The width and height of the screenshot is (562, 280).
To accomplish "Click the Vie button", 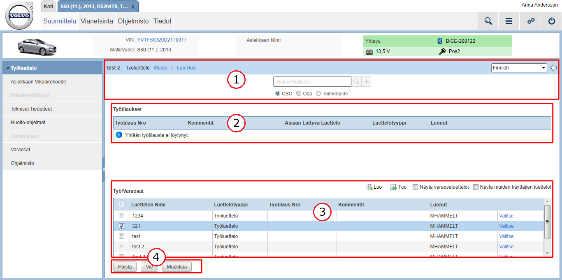I will coord(149,267).
